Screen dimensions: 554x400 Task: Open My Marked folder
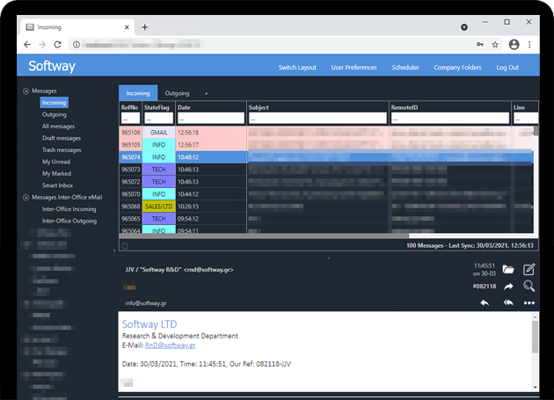click(56, 173)
